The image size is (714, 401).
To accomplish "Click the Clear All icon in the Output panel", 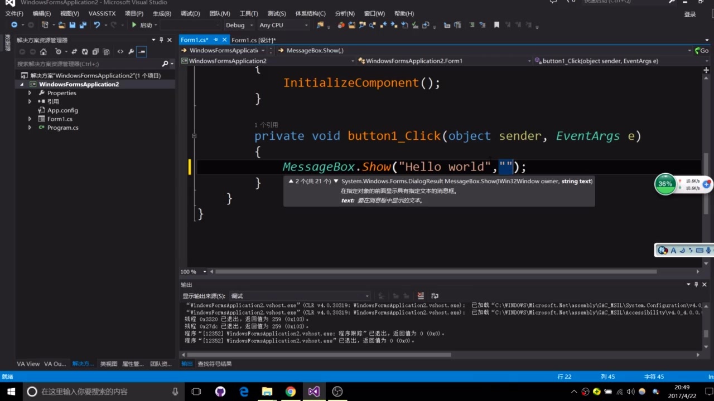I will (421, 296).
